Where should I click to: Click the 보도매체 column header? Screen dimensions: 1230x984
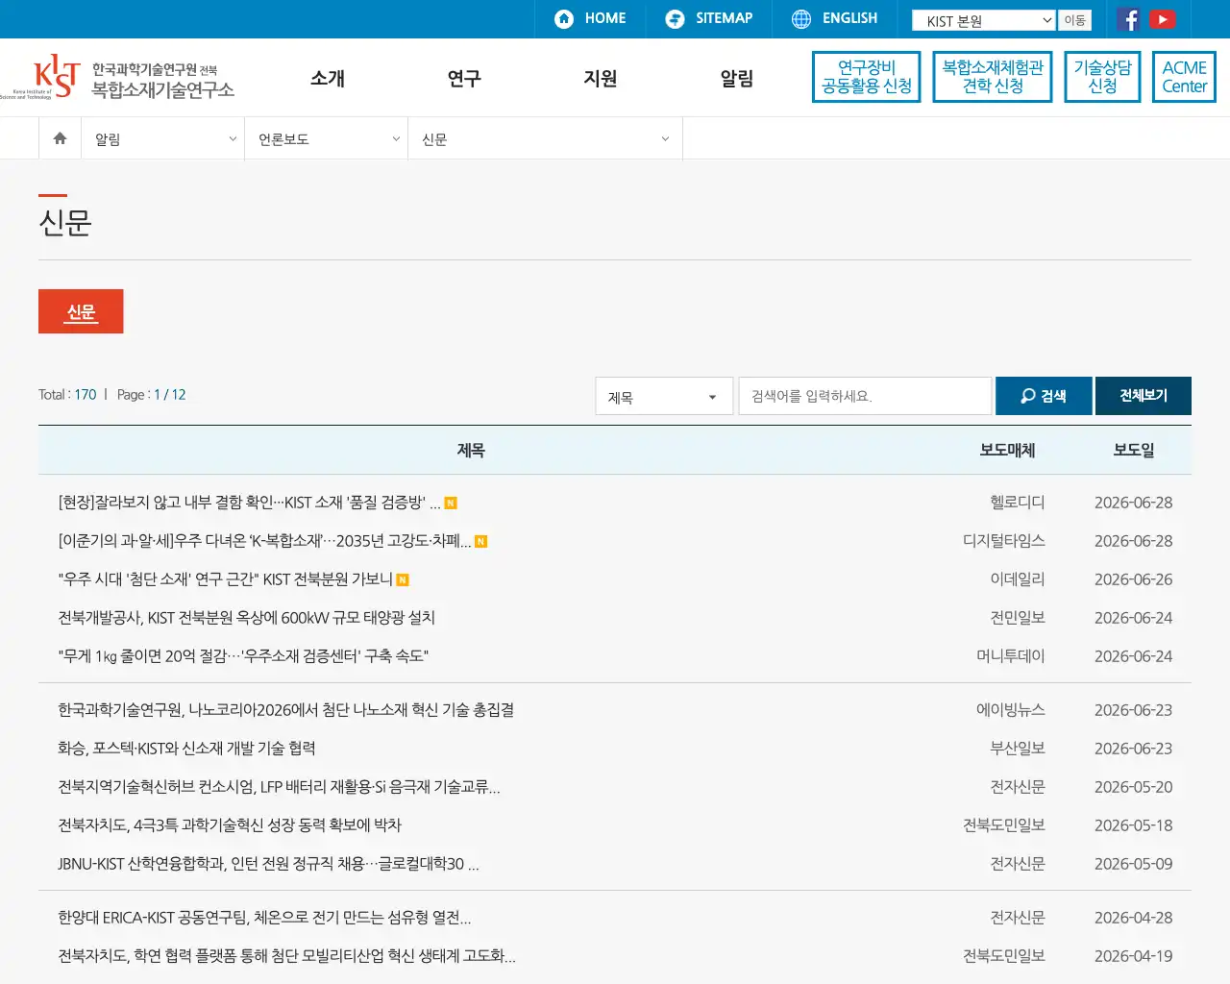[x=1007, y=450]
